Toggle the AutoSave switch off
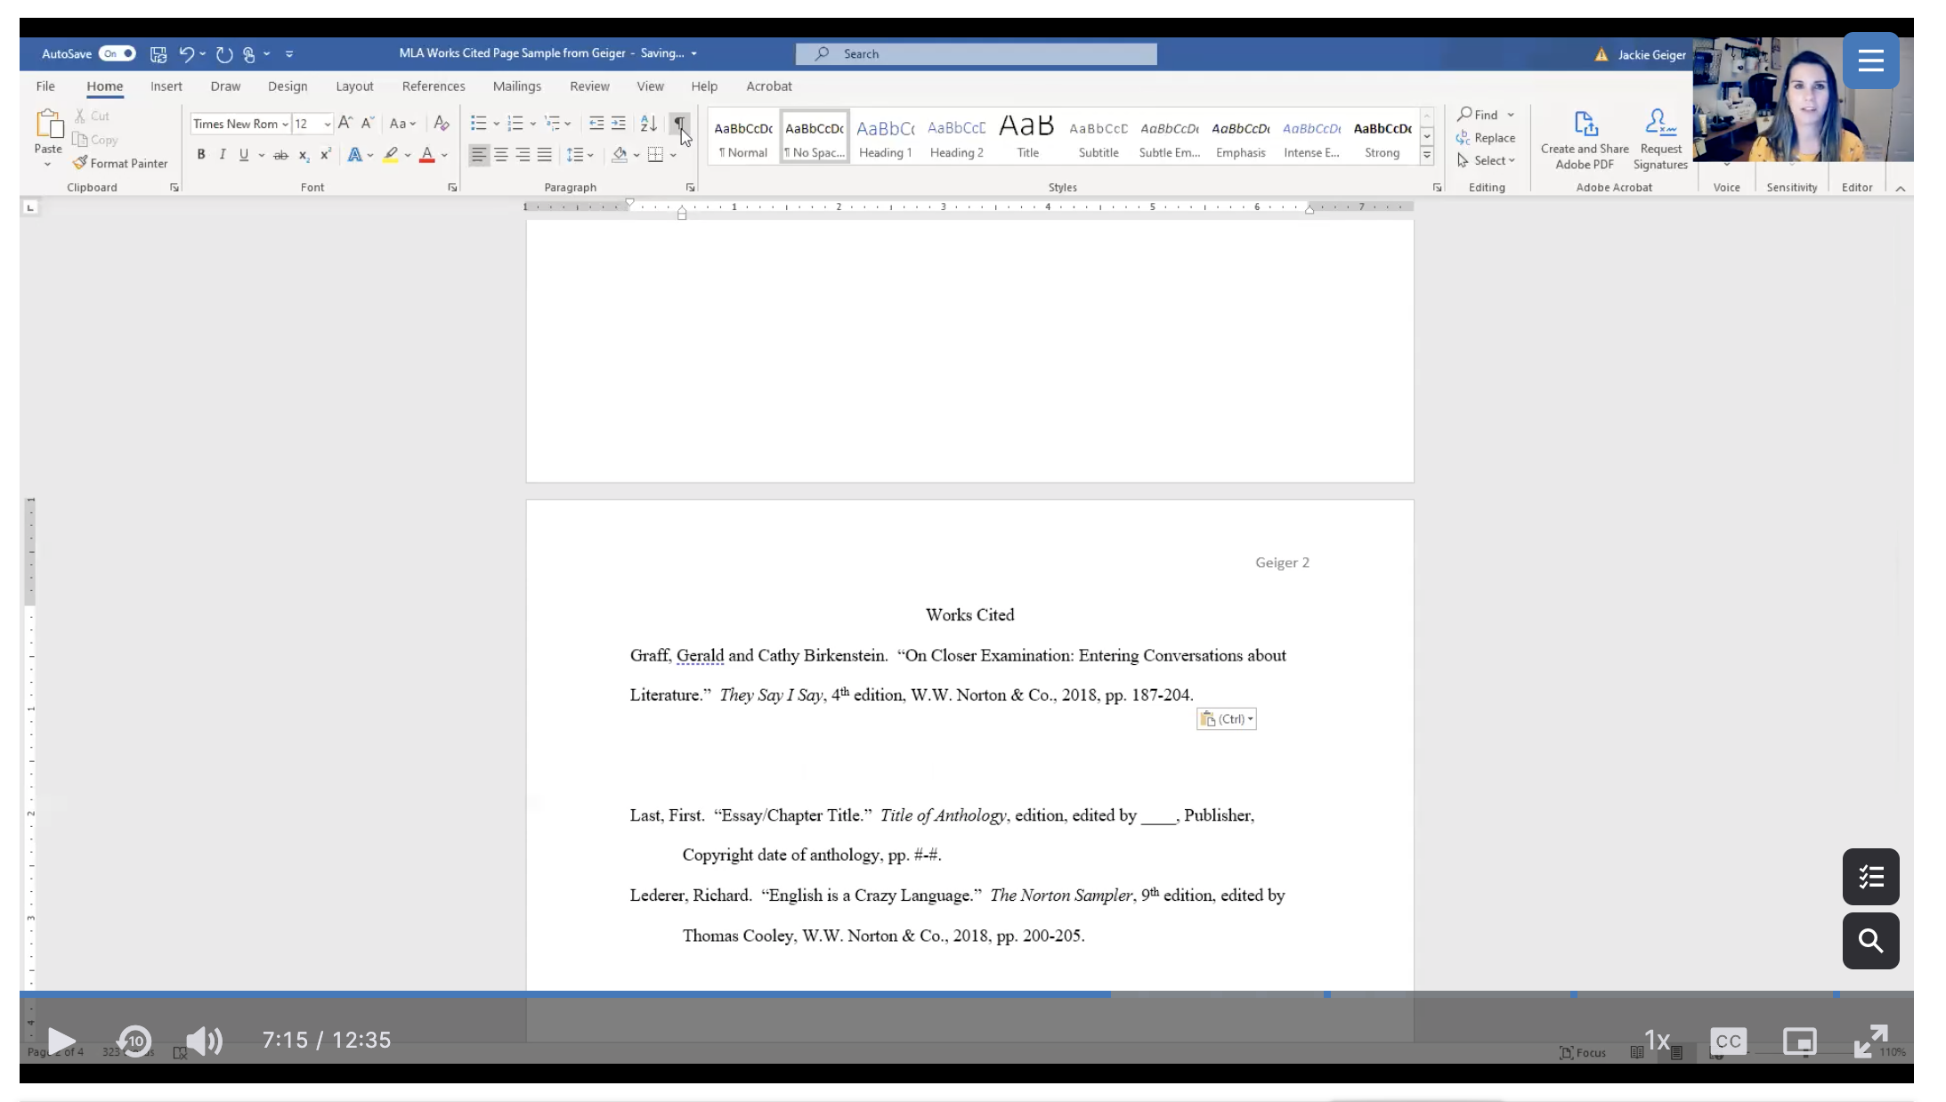This screenshot has width=1946, height=1102. coord(118,53)
